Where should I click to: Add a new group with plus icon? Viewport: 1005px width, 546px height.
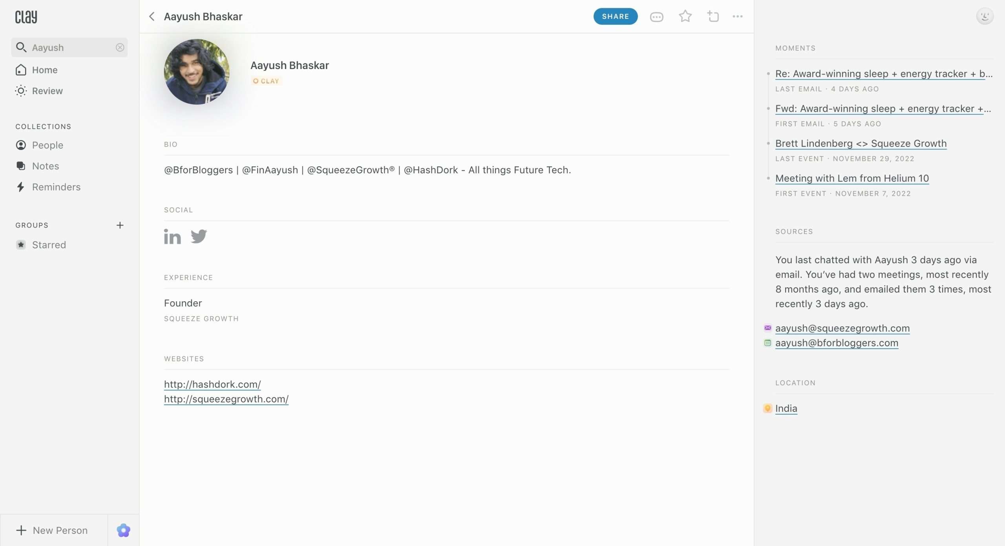(120, 225)
